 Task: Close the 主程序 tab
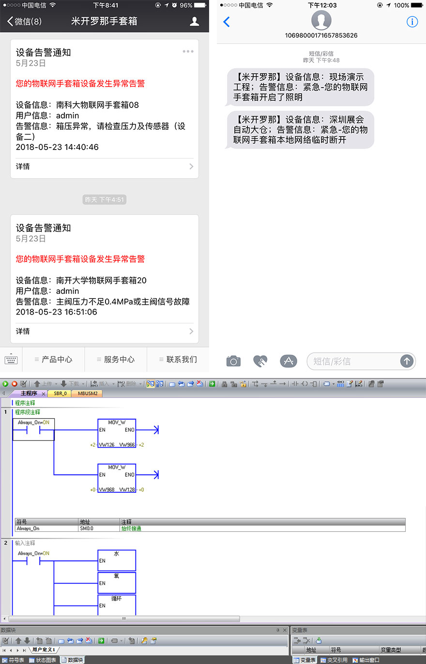tap(44, 393)
